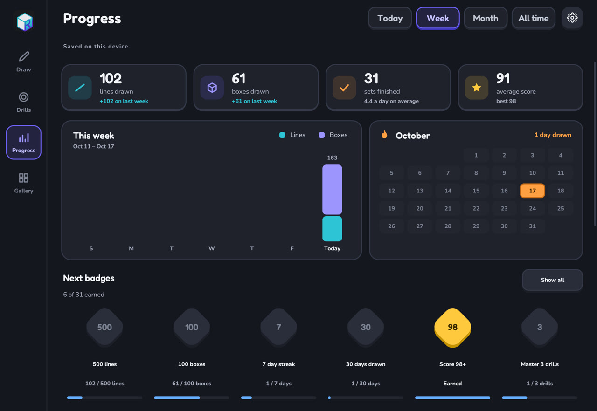Image resolution: width=597 pixels, height=411 pixels.
Task: Open the Gallery grid icon
Action: (24, 178)
